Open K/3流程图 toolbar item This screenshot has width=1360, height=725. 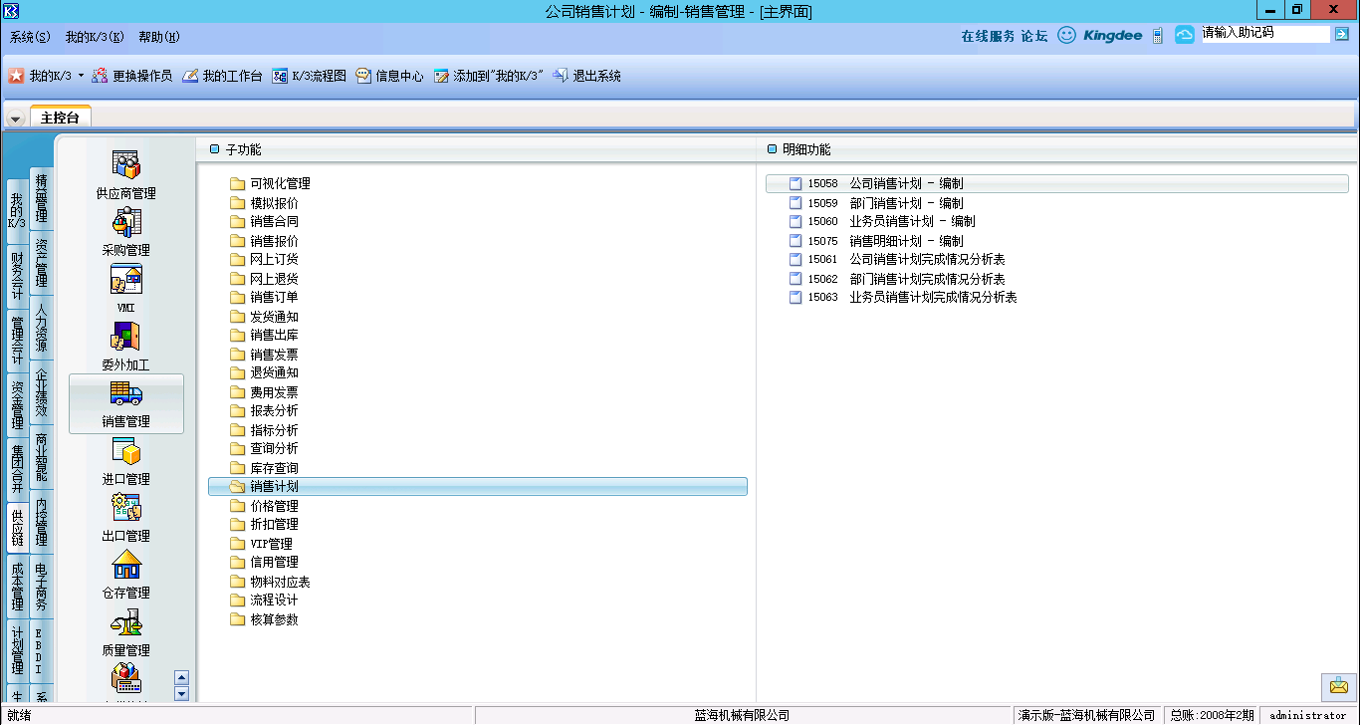click(x=309, y=76)
